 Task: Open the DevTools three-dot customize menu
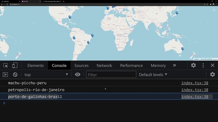203,65
